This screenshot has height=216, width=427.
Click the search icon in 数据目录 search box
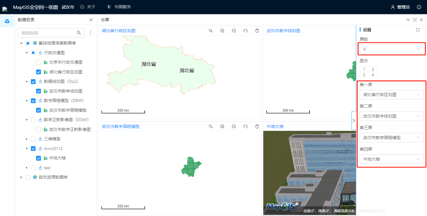pos(79,33)
